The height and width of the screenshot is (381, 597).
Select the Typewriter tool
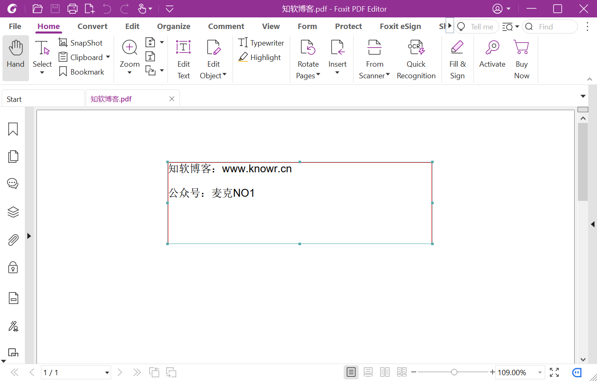261,43
